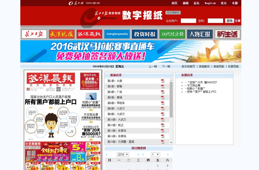
Task: Select calendar day 1
Action: [158, 165]
